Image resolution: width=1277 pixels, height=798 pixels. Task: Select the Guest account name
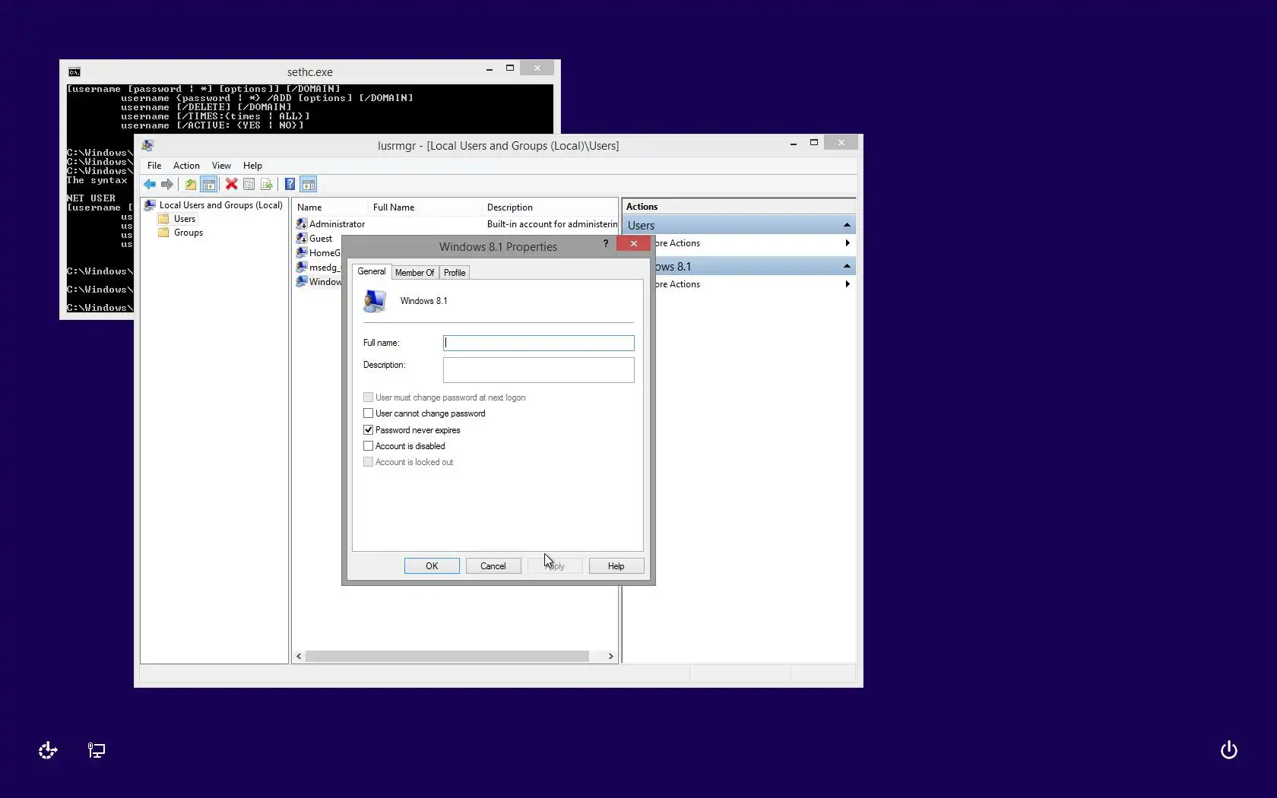click(321, 239)
